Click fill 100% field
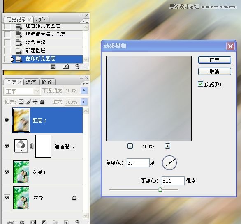 pos(73,102)
